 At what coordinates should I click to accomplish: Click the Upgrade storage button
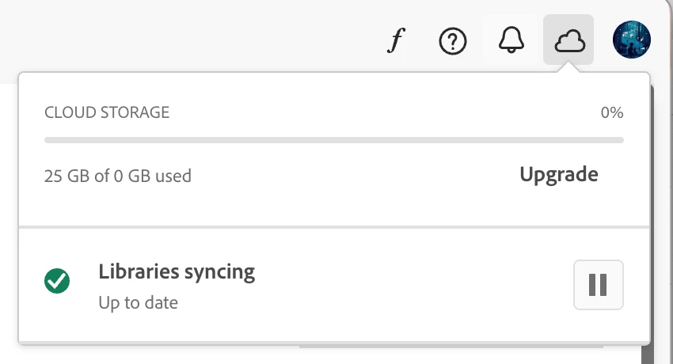[558, 174]
